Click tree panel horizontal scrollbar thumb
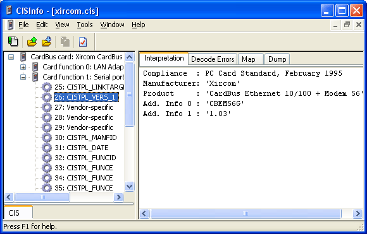Screen dimensions: 367x234 point(42,197)
